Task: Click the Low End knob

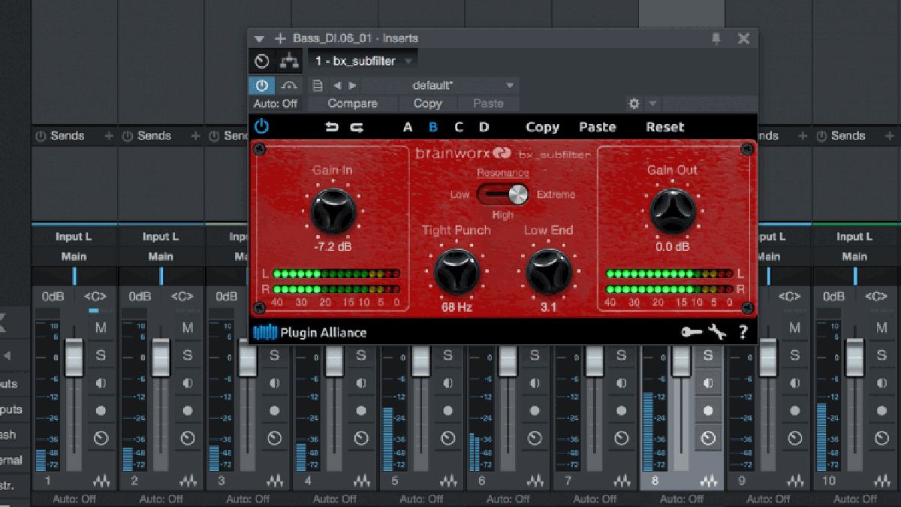Action: coord(549,271)
